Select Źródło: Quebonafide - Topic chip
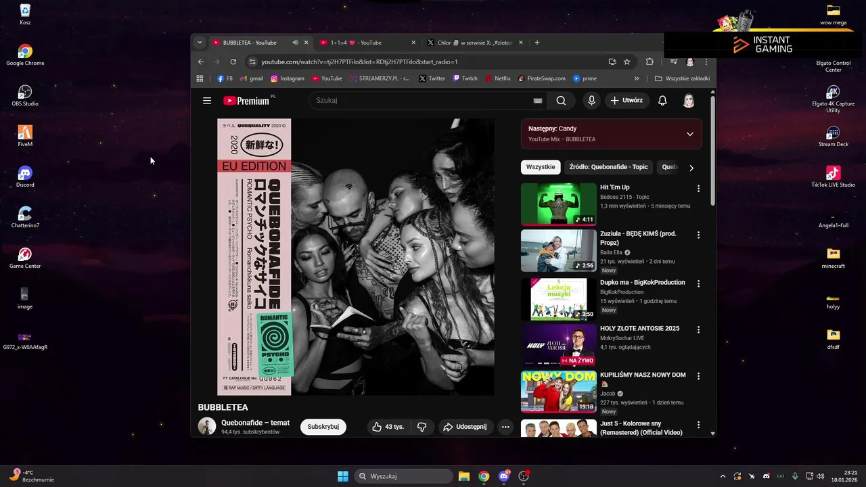866x487 pixels. pyautogui.click(x=608, y=167)
